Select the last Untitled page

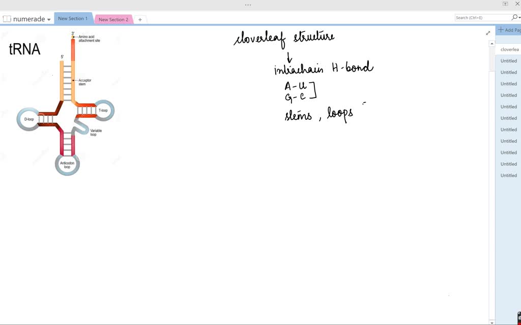coord(508,175)
